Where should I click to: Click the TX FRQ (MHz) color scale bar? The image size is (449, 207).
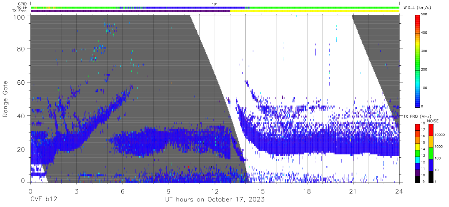[x=418, y=153]
